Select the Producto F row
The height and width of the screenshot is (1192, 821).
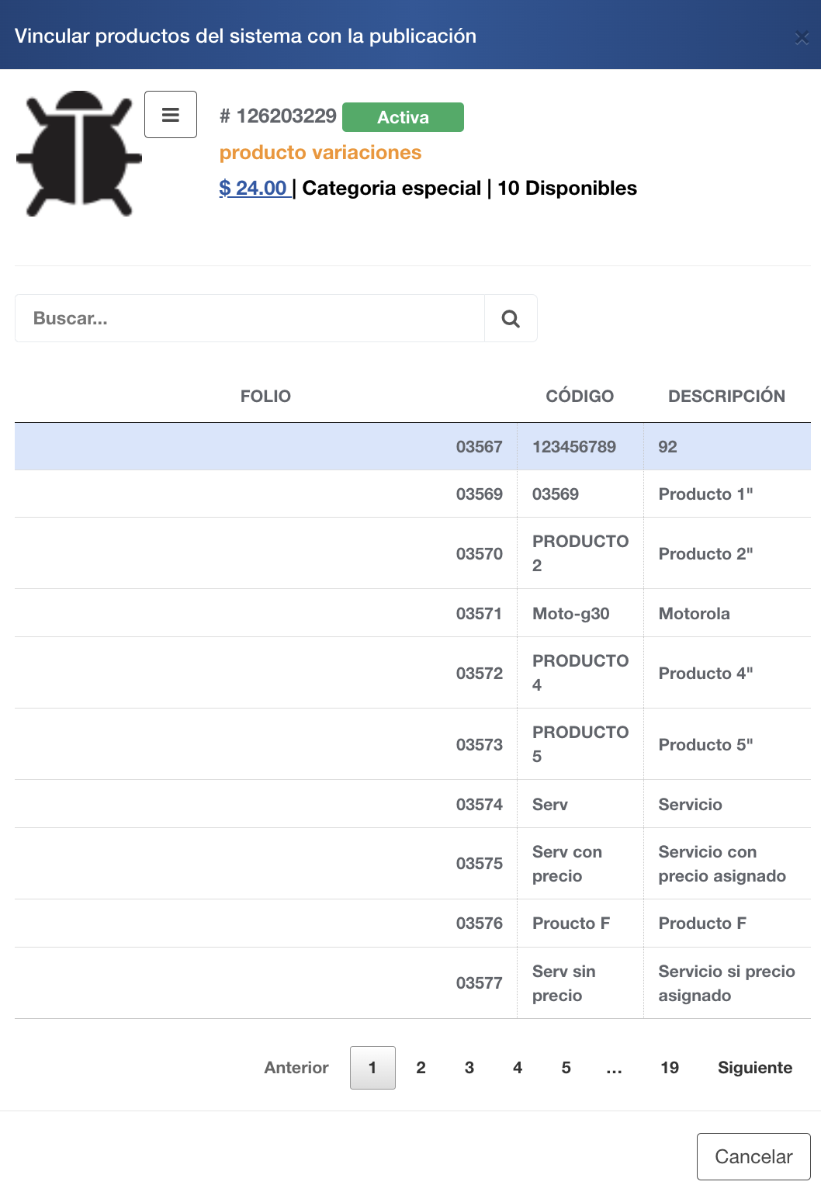tap(412, 923)
